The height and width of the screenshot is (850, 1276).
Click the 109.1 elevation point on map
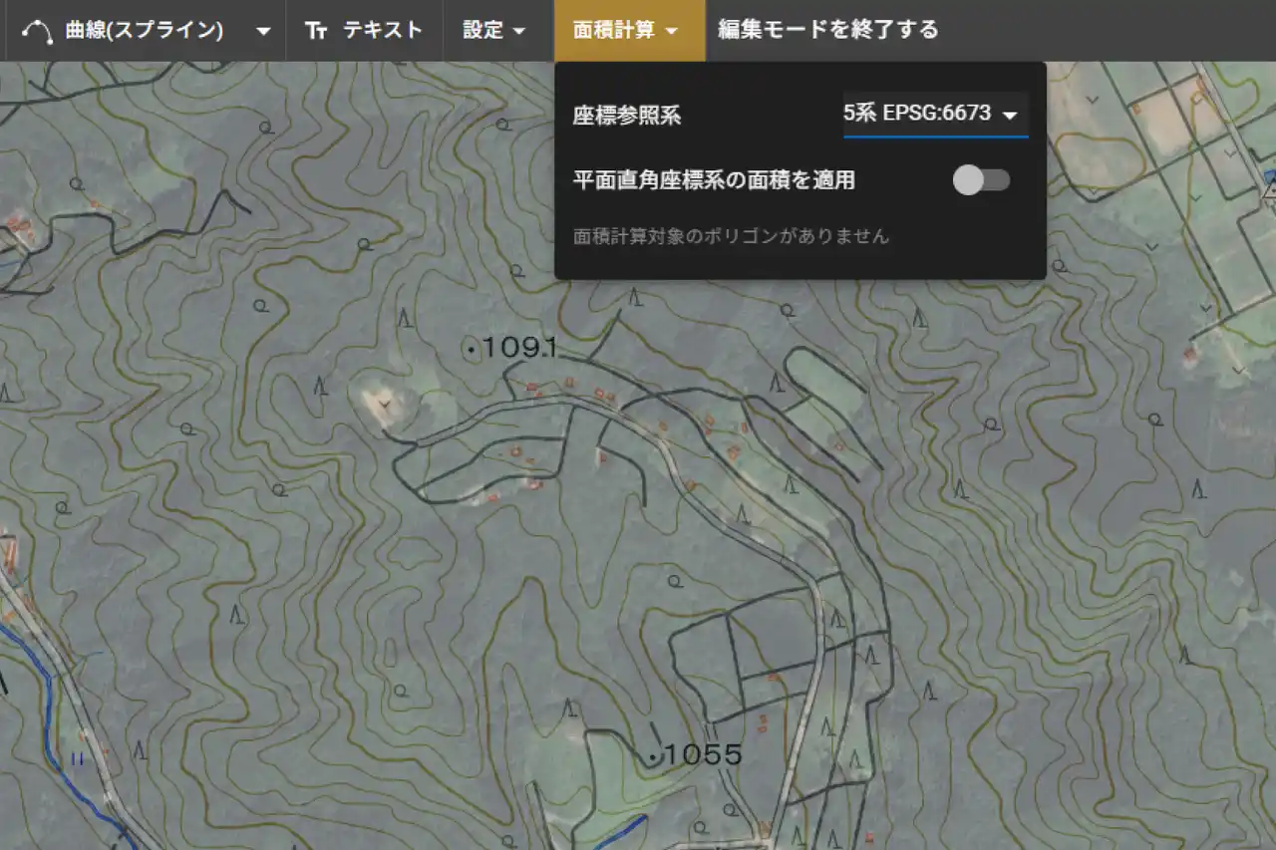517,348
